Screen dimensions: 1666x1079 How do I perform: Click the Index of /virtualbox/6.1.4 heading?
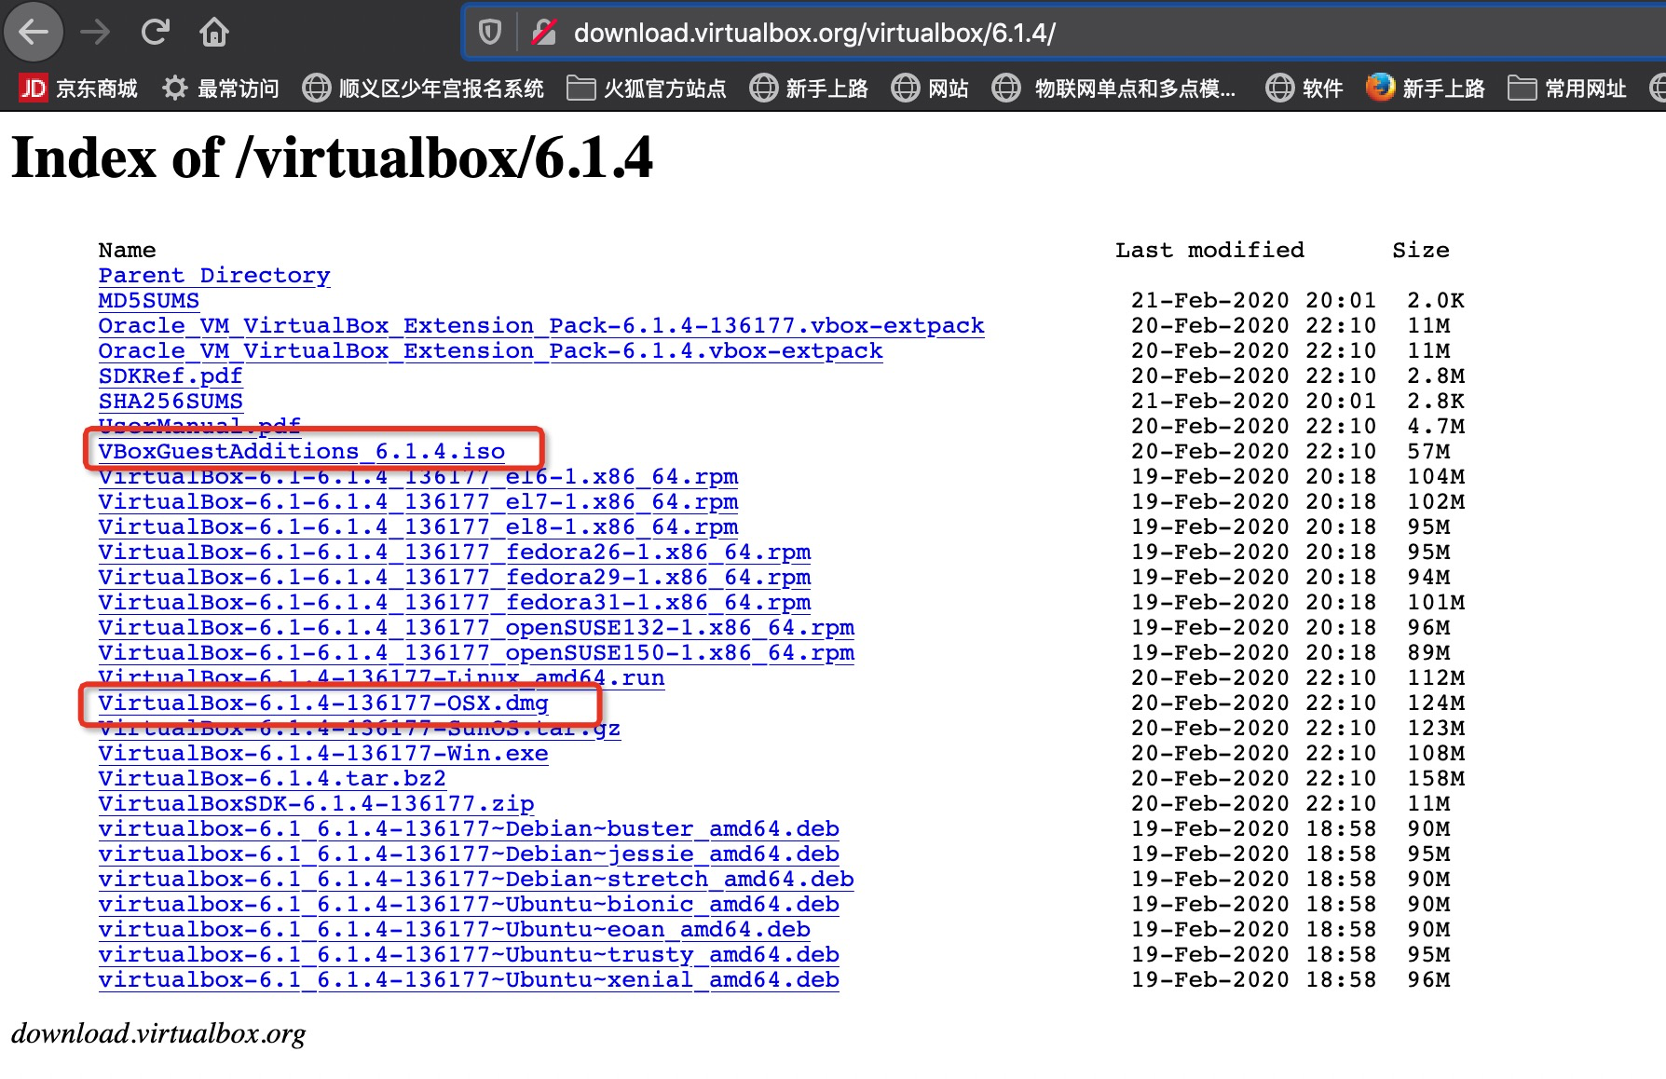(x=332, y=157)
